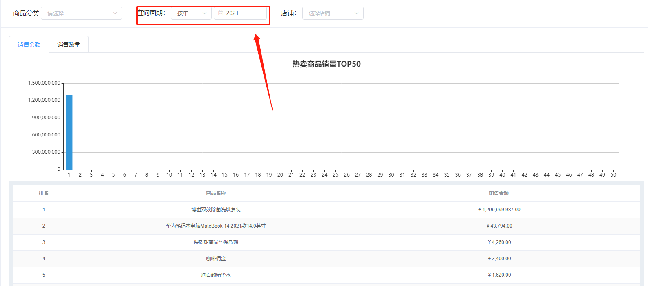The height and width of the screenshot is (286, 648).
Task: Click the 排名 column header
Action: (x=44, y=193)
